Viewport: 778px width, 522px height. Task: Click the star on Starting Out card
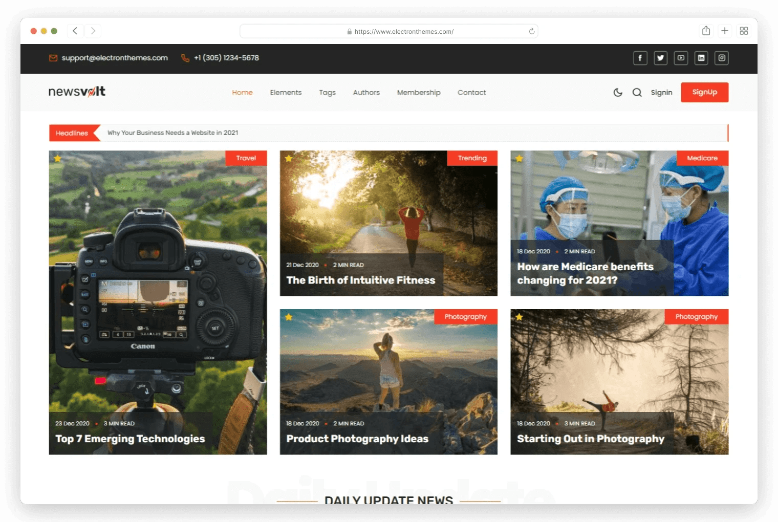point(520,317)
